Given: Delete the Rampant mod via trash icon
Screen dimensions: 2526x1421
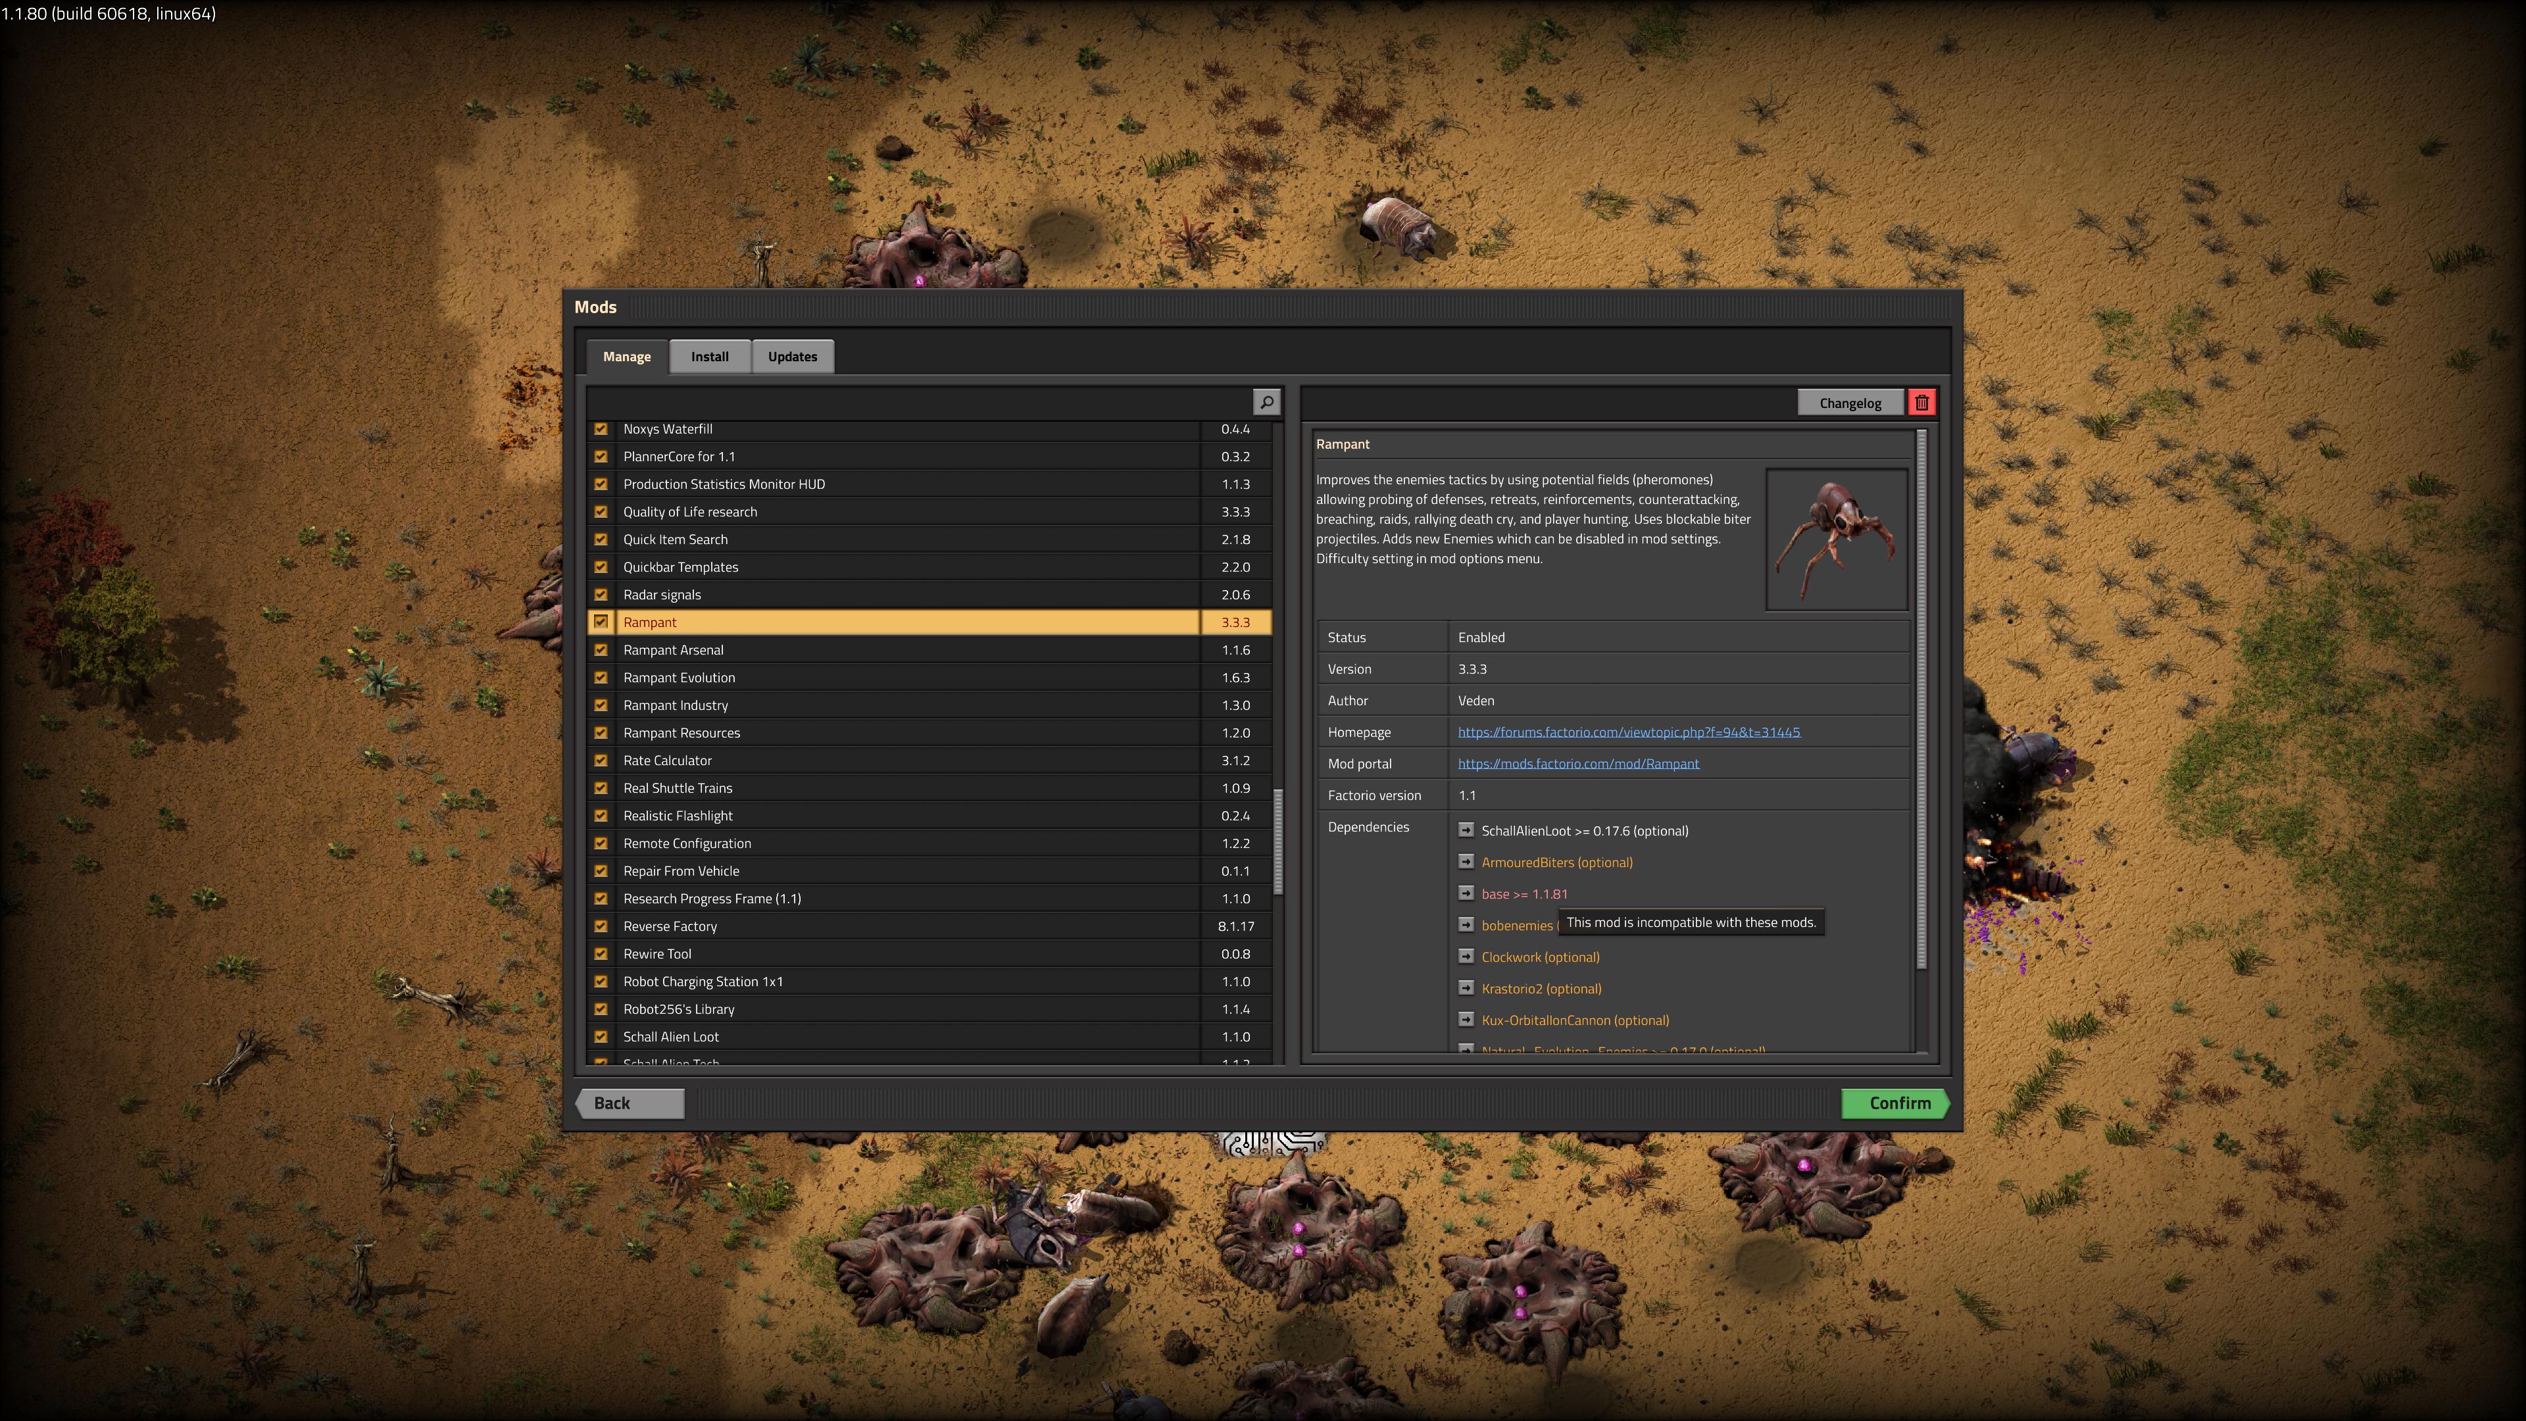Looking at the screenshot, I should [1921, 402].
